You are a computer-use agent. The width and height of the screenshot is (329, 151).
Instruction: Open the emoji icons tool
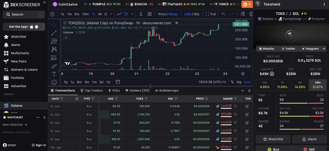tap(54, 82)
